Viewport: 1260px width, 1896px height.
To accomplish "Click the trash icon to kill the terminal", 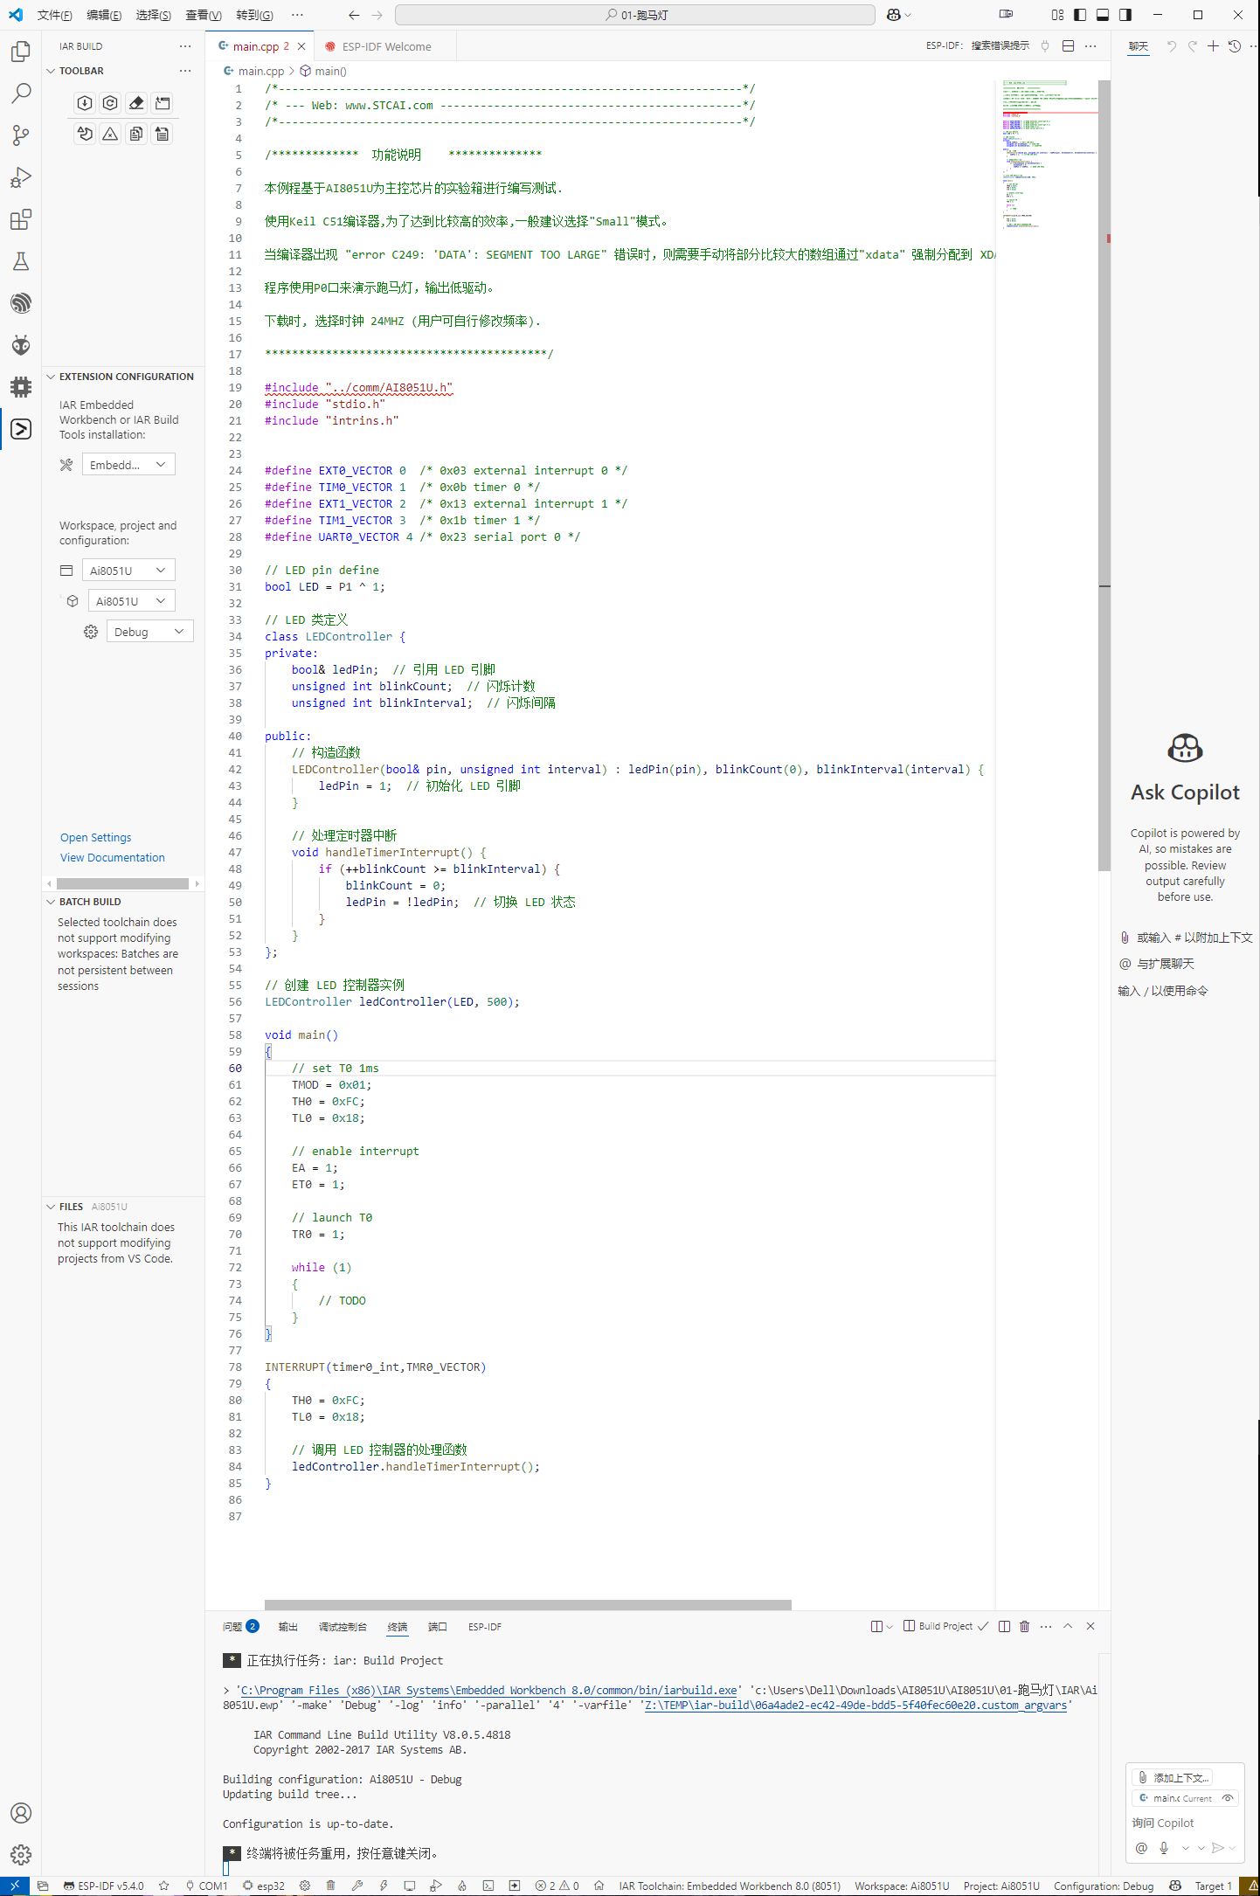I will tap(1025, 1626).
